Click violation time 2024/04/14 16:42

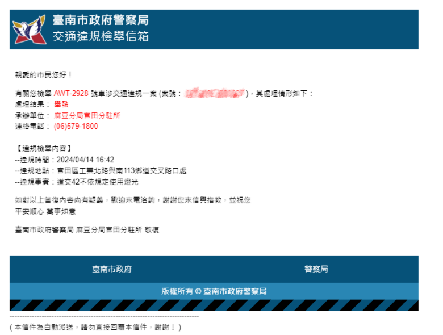point(85,160)
